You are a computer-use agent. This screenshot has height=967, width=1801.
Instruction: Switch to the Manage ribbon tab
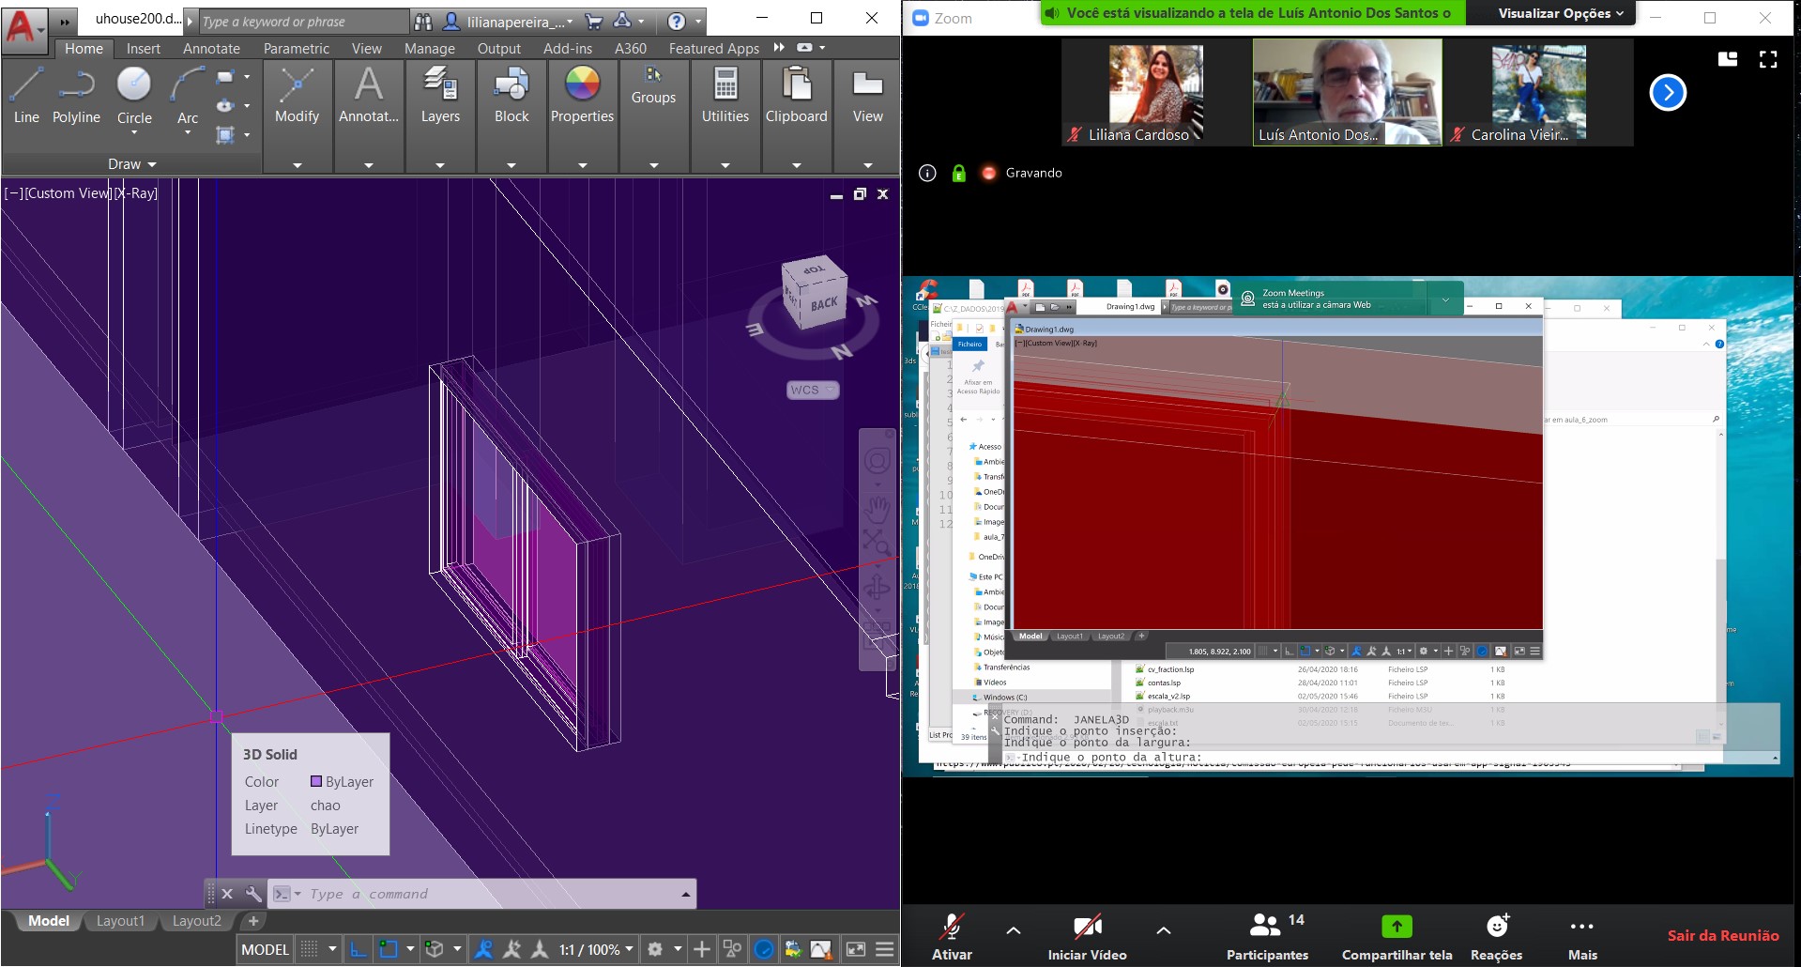pos(430,49)
